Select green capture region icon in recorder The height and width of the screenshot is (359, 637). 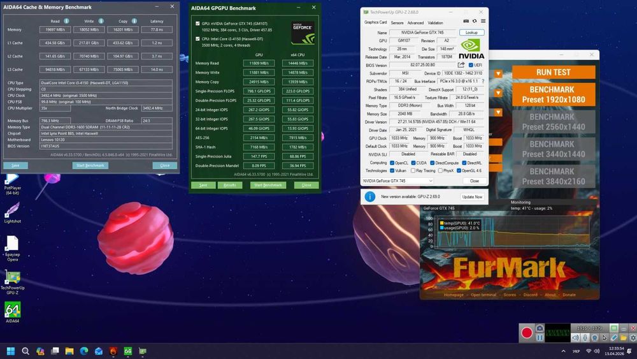[x=614, y=328]
